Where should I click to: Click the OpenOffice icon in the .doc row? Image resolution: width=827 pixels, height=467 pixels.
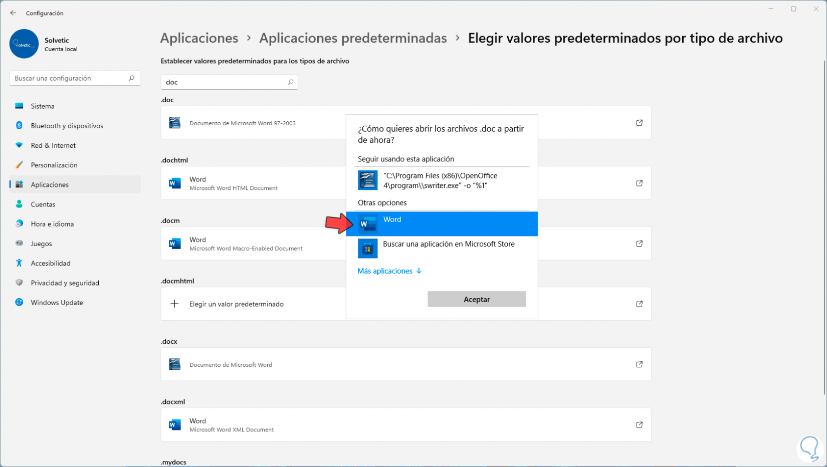point(174,123)
